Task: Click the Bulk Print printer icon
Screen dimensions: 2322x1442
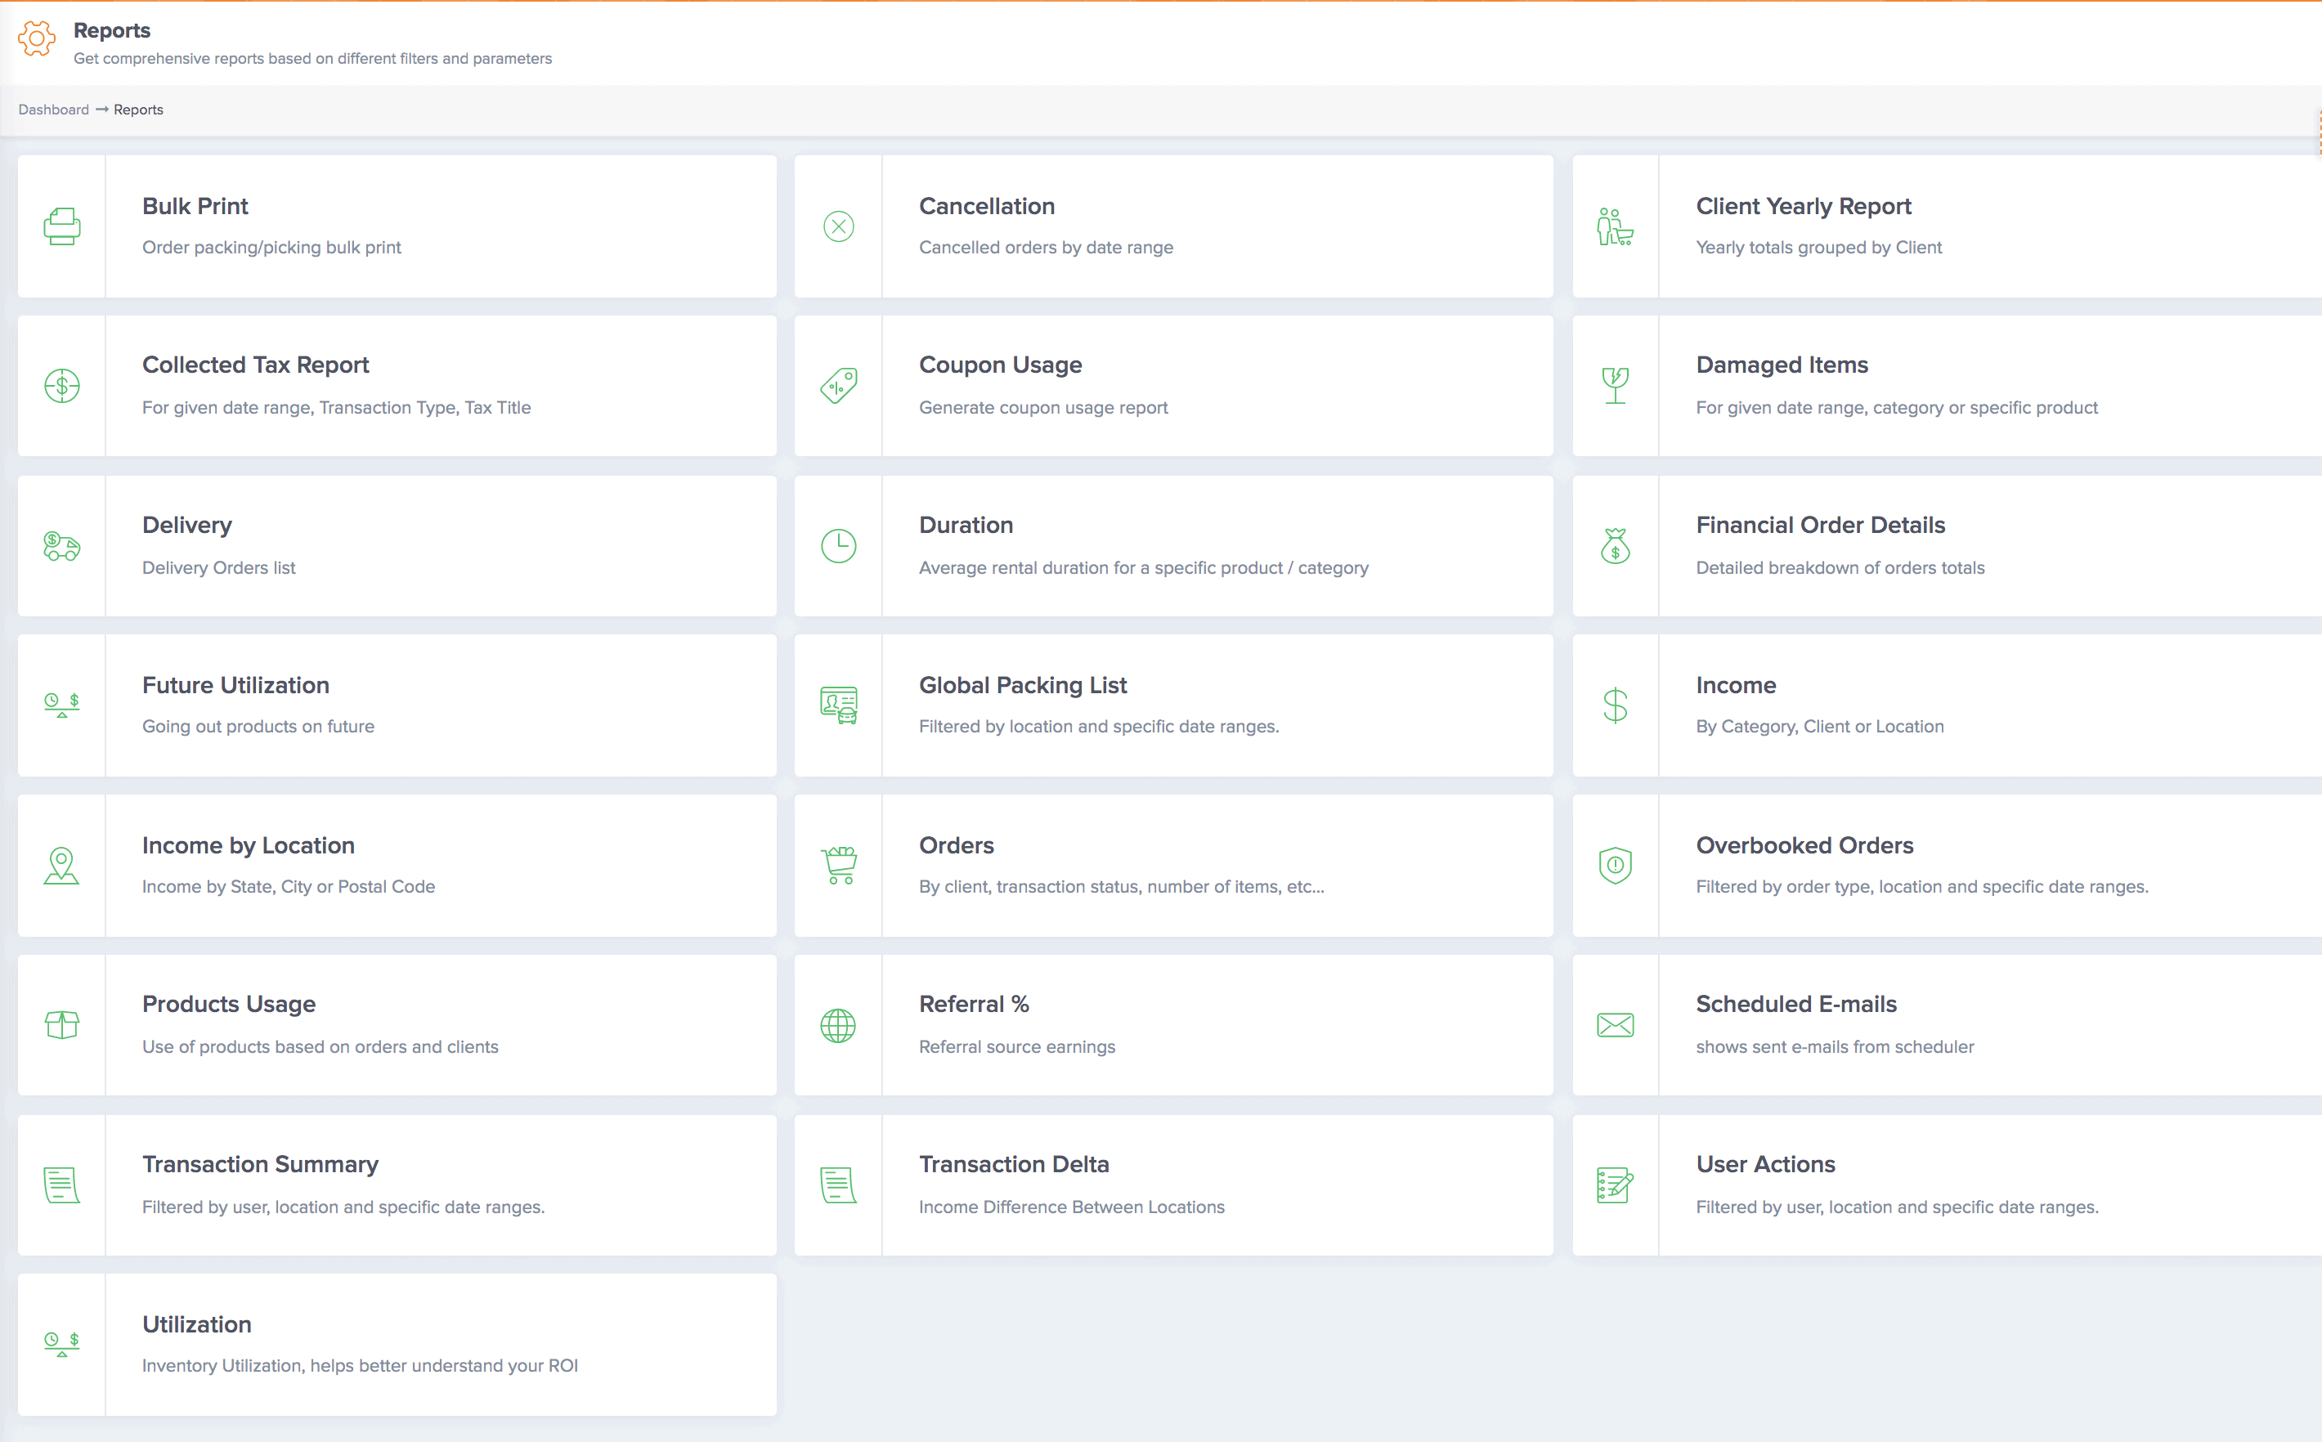Action: pos(62,226)
